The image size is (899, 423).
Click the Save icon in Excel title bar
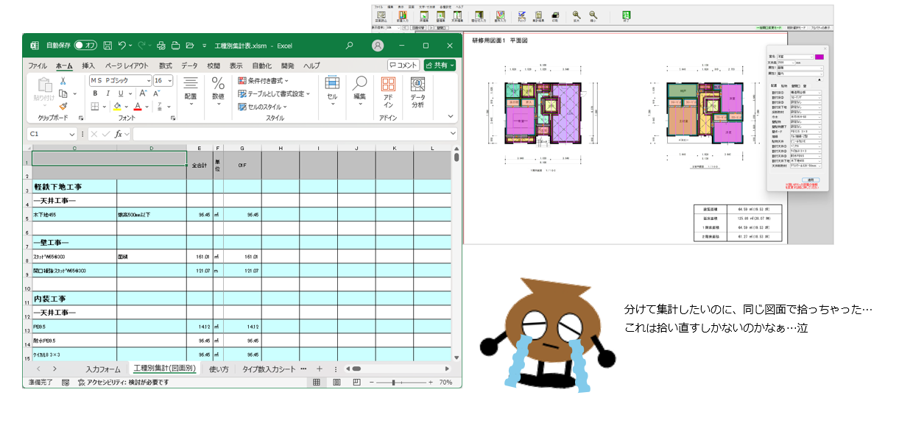click(107, 46)
